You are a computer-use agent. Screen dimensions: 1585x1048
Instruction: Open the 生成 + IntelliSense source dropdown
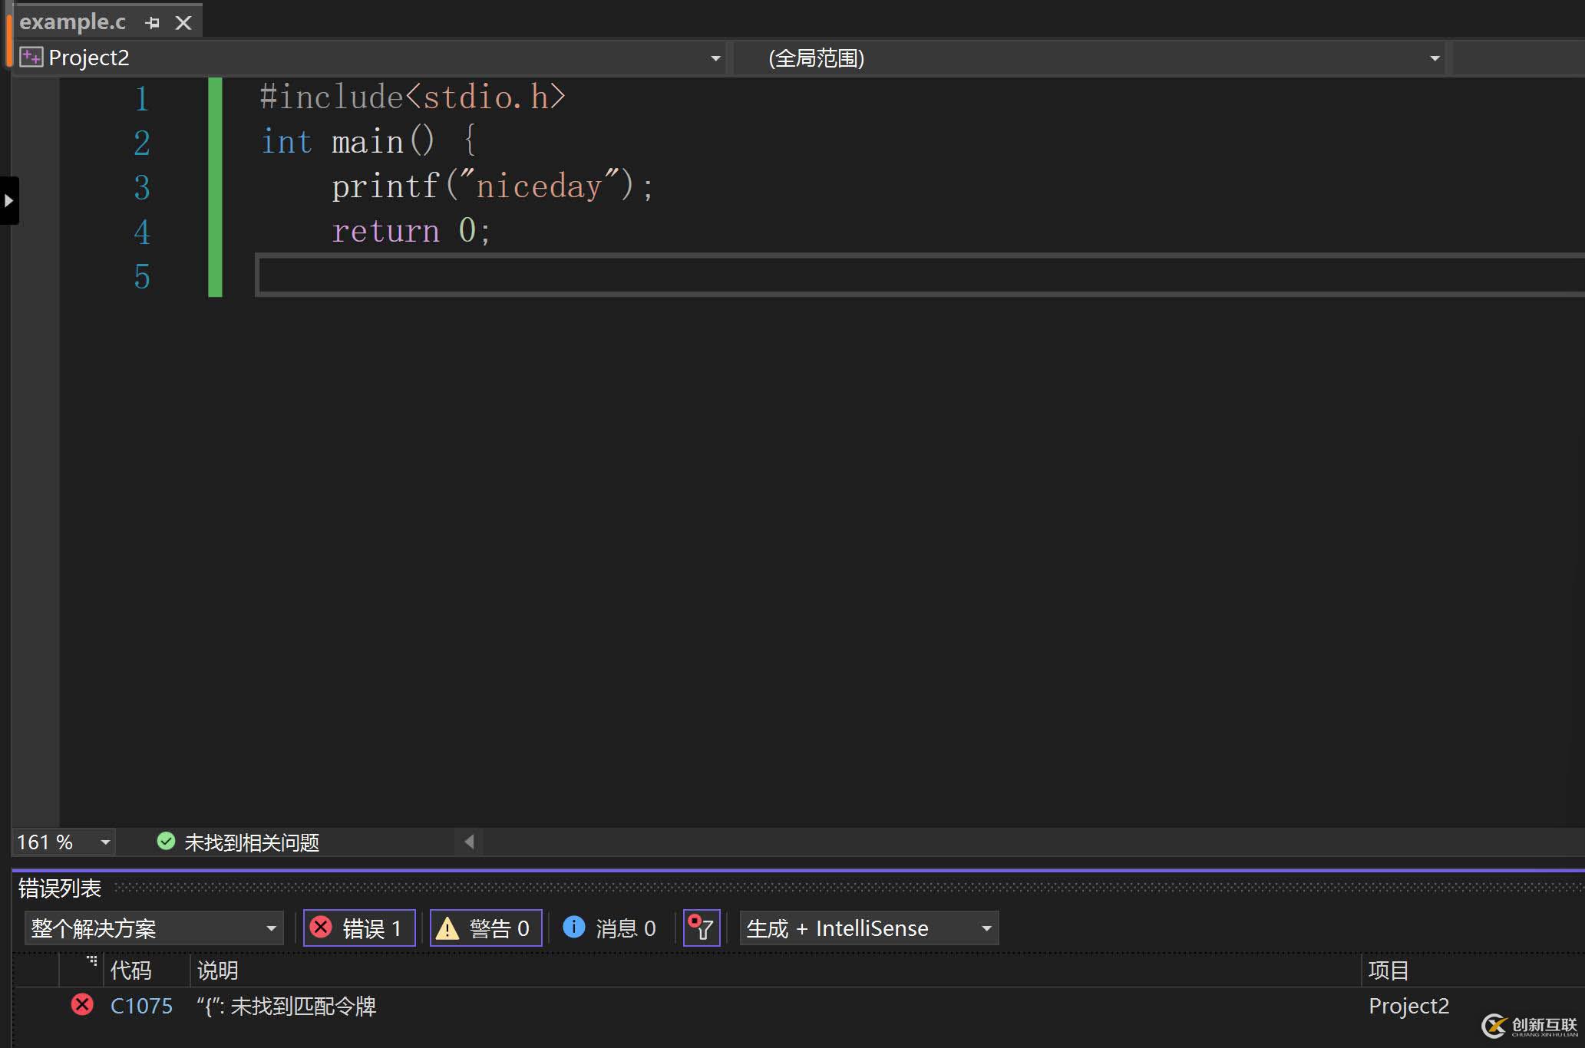point(986,928)
